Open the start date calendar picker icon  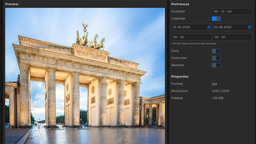tap(209, 27)
